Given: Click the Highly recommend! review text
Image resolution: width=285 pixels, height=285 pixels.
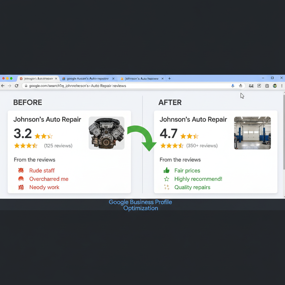Looking at the screenshot, I should [x=198, y=179].
